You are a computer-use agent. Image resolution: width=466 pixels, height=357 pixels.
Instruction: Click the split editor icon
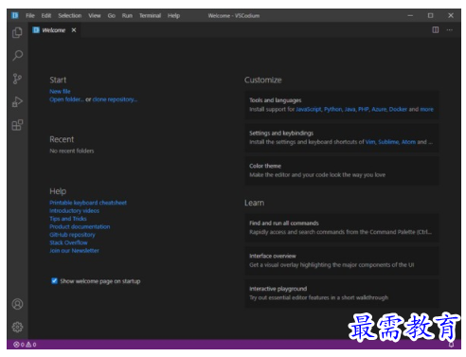(436, 30)
